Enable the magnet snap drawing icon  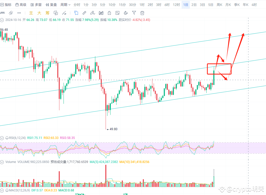pyautogui.click(x=126, y=13)
